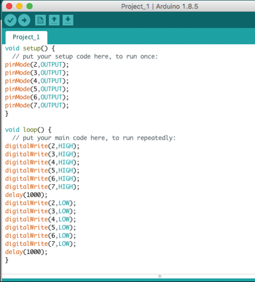255x282 pixels.
Task: Click the Upload arrow icon
Action: pyautogui.click(x=24, y=20)
